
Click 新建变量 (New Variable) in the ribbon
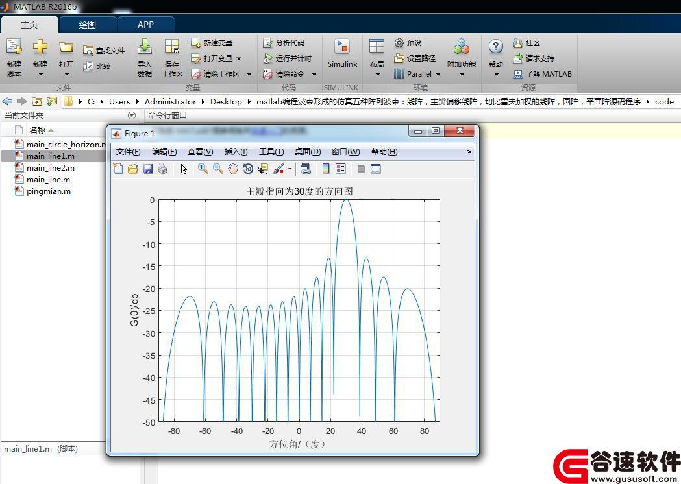tap(212, 43)
